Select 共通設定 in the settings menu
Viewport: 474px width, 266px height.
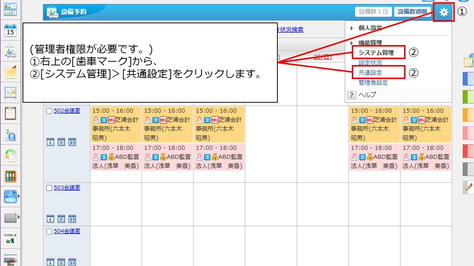(x=370, y=73)
